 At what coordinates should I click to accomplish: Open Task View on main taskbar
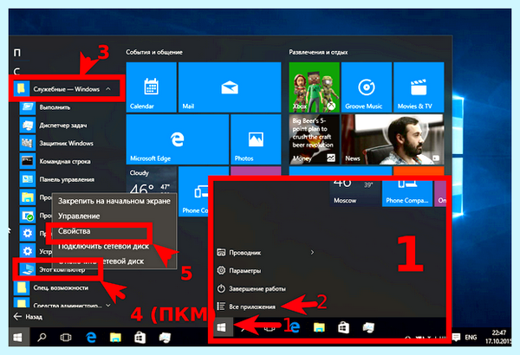pyautogui.click(x=66, y=338)
